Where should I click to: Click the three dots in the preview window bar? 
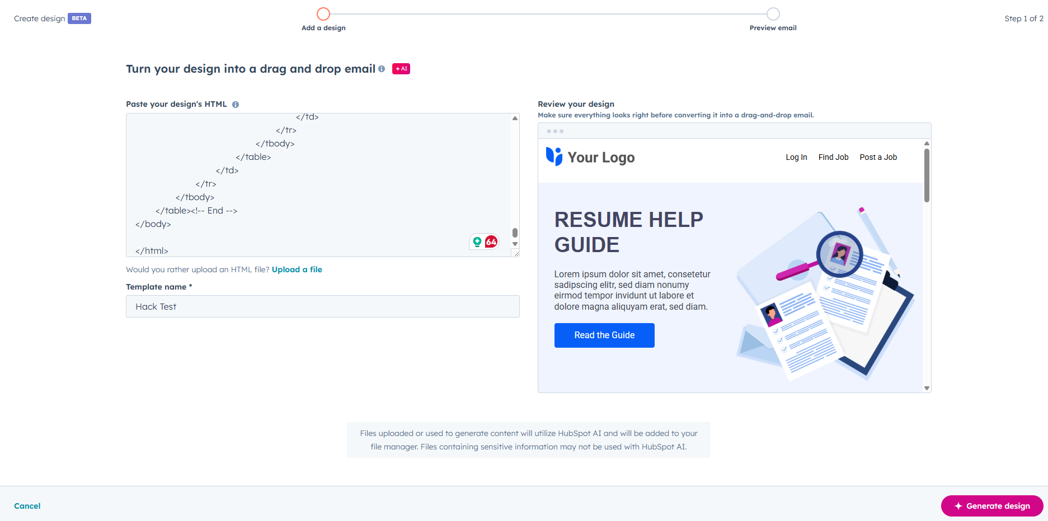pyautogui.click(x=556, y=130)
